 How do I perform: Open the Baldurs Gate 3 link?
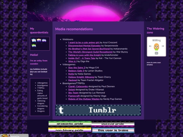(76, 71)
